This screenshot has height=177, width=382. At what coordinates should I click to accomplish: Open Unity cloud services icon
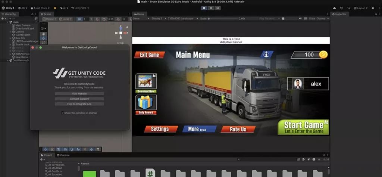[x=335, y=8]
